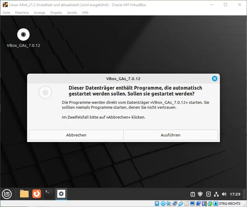Open the Geräte menu
The image size is (247, 207).
(72, 13)
